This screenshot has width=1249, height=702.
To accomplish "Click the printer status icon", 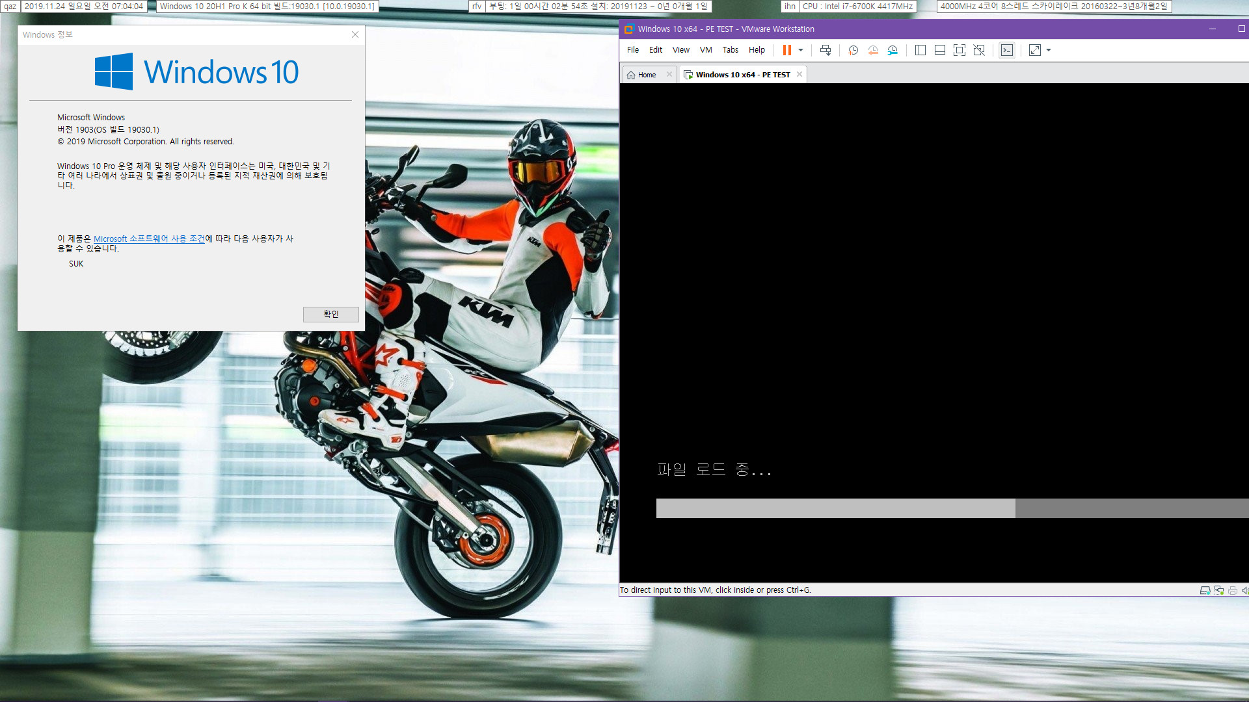I will 1233,590.
